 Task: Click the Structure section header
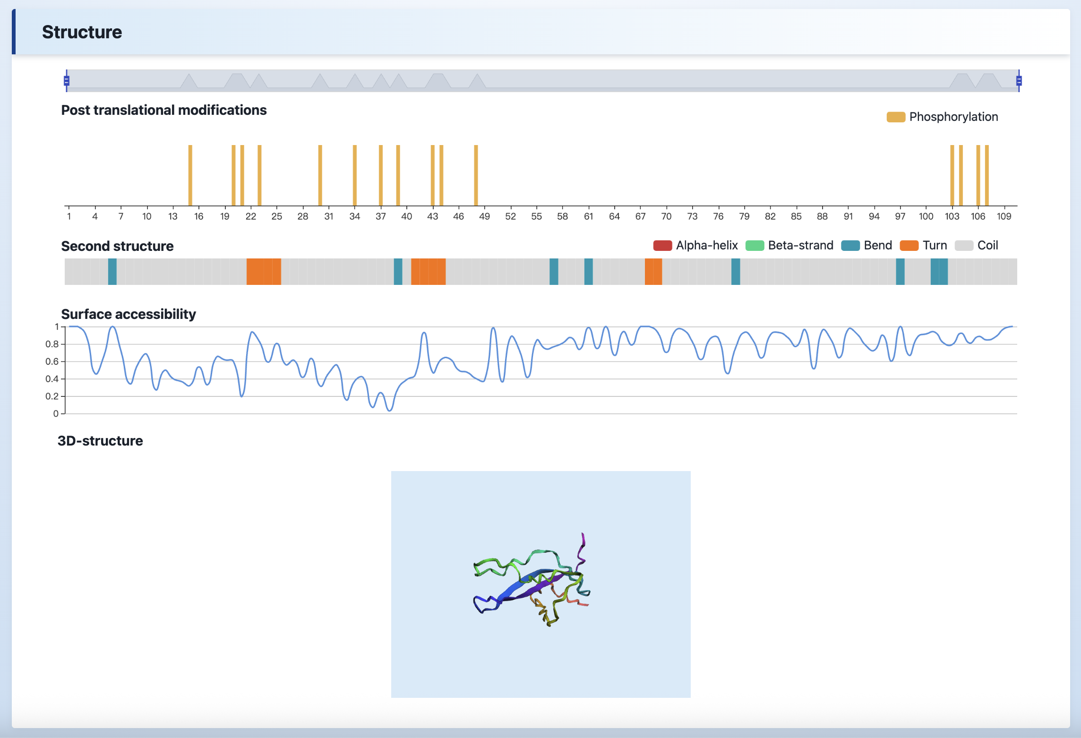(82, 32)
